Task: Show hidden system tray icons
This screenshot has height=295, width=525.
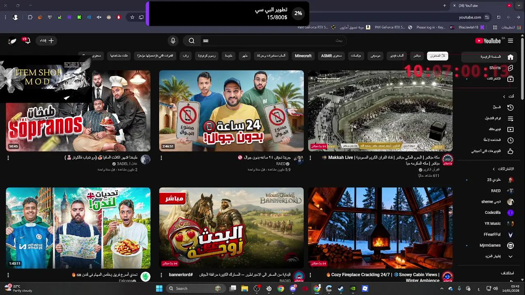Action: coord(442,288)
